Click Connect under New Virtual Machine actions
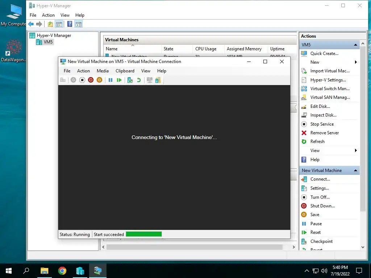 [320, 179]
